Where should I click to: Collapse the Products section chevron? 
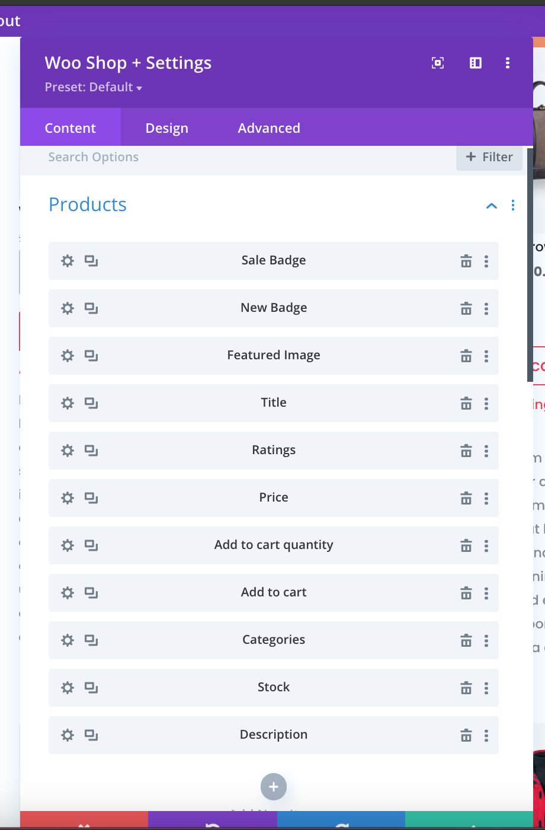click(x=492, y=206)
